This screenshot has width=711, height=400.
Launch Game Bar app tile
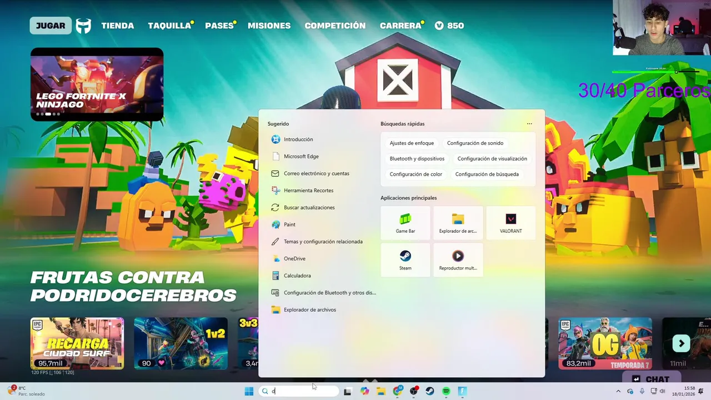tap(405, 223)
